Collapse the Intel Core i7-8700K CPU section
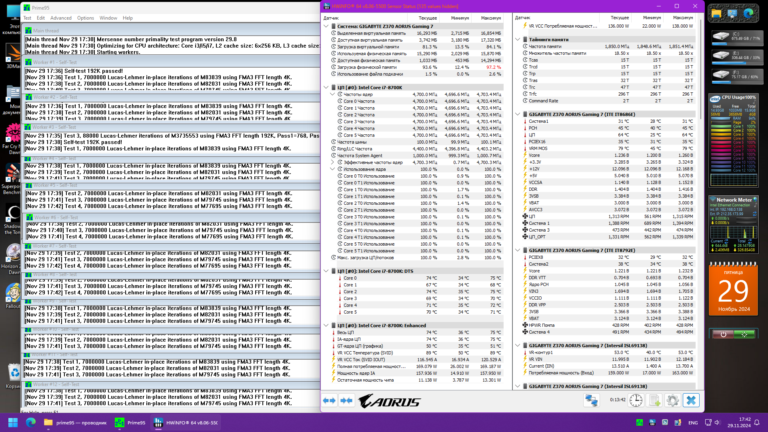The height and width of the screenshot is (432, 768). pyautogui.click(x=326, y=88)
